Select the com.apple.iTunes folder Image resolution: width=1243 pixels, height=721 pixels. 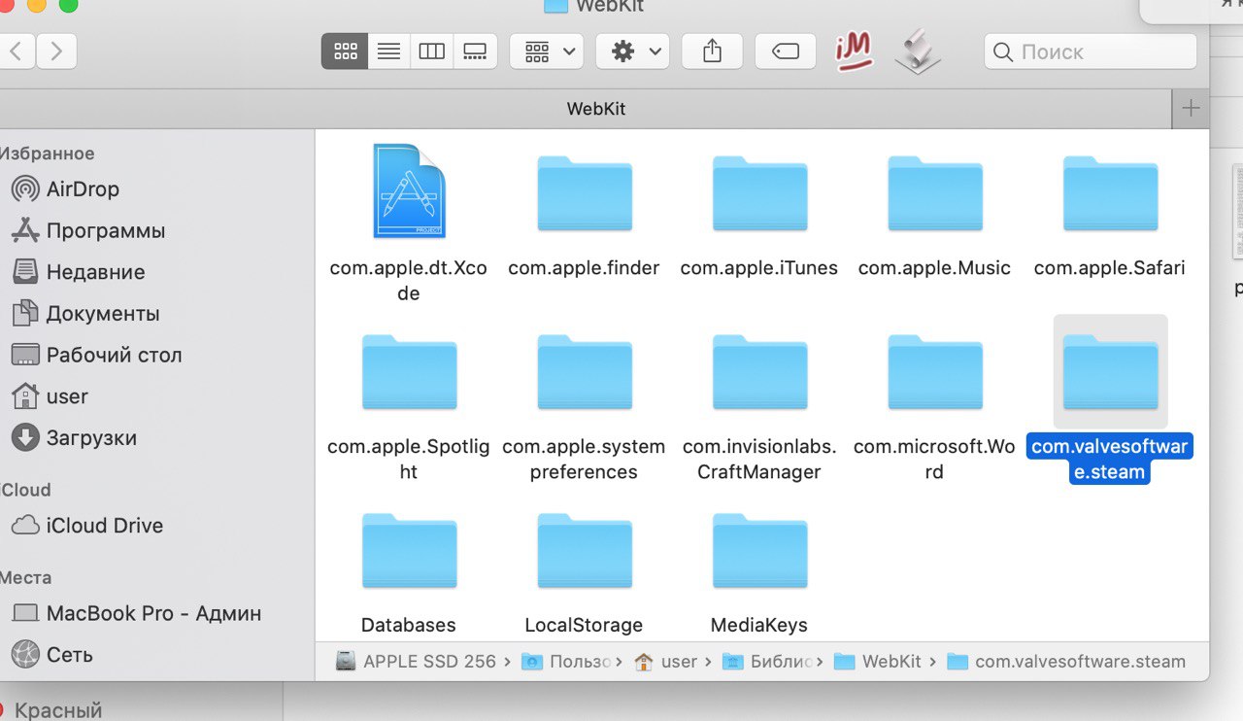(759, 193)
